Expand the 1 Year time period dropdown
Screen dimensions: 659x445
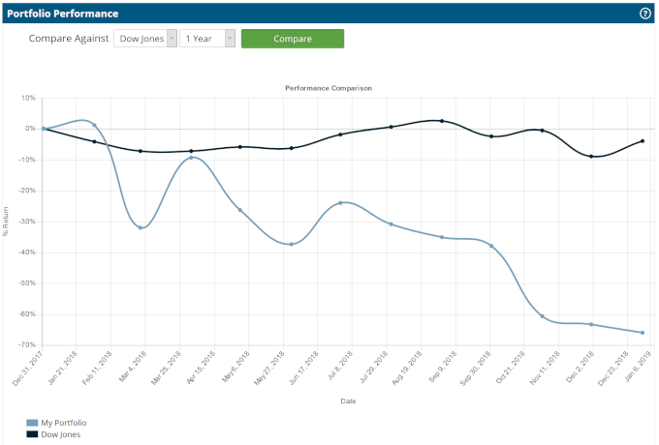[x=207, y=39]
